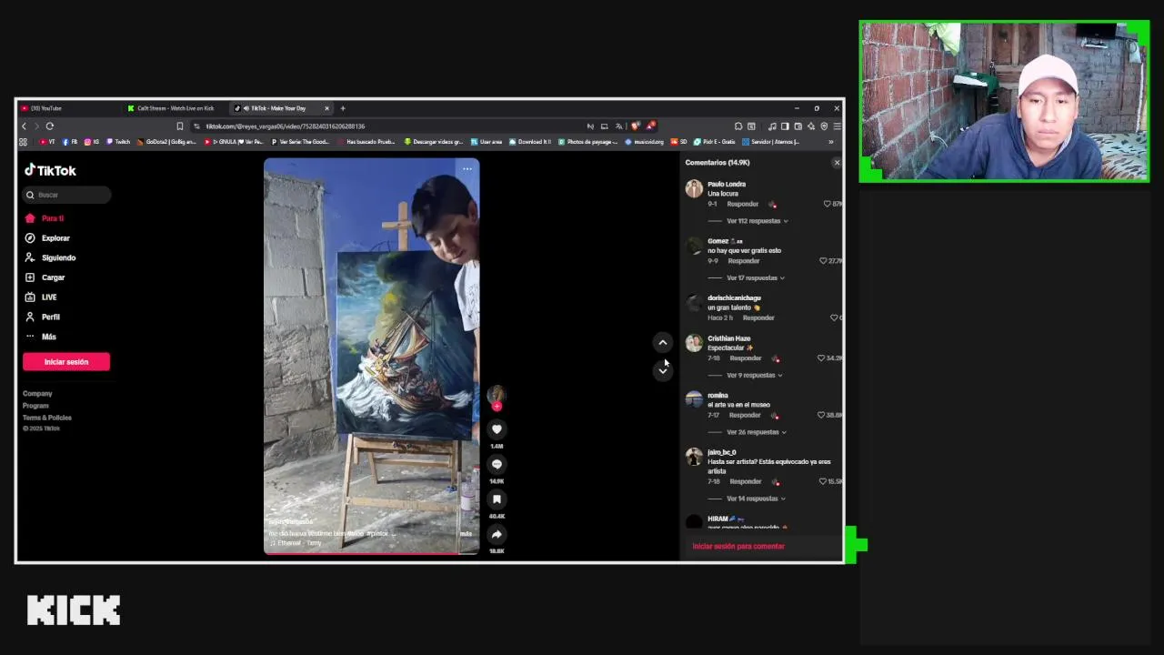Click Iniciar sesión para comentar

[x=738, y=546]
